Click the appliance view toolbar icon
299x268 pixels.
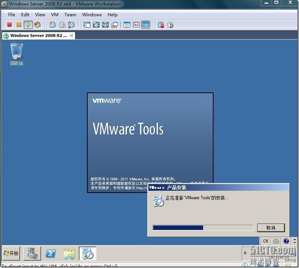tap(136, 25)
